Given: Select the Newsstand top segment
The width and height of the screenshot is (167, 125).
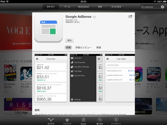Looking at the screenshot, I should click(x=83, y=7).
